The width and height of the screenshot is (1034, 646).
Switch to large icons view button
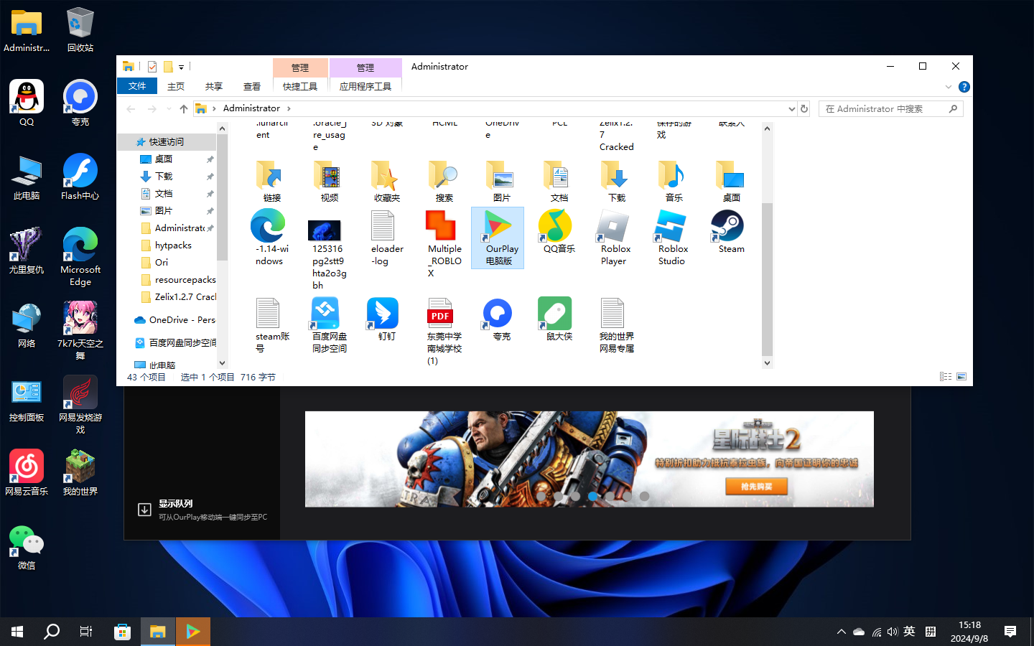(x=961, y=377)
